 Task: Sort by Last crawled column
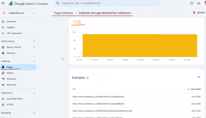[196, 89]
